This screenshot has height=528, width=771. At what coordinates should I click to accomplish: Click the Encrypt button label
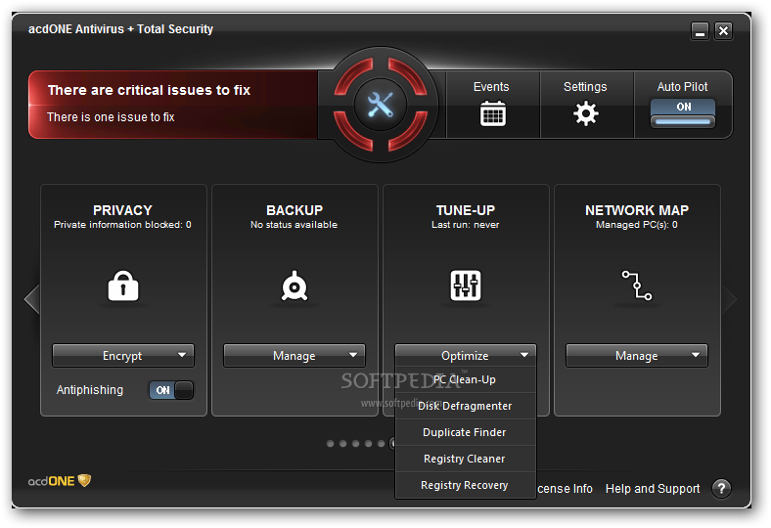pos(122,356)
